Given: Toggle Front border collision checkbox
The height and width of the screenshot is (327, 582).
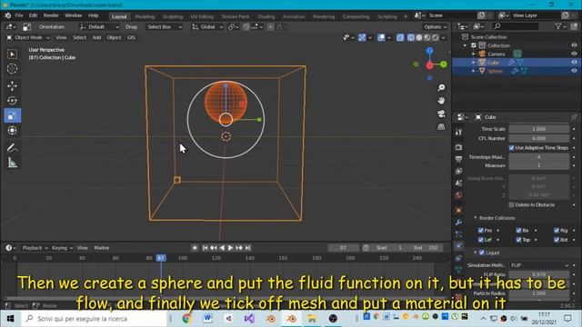Looking at the screenshot, I should pyautogui.click(x=481, y=230).
